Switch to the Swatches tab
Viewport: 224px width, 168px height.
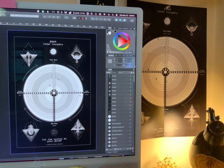(114, 28)
